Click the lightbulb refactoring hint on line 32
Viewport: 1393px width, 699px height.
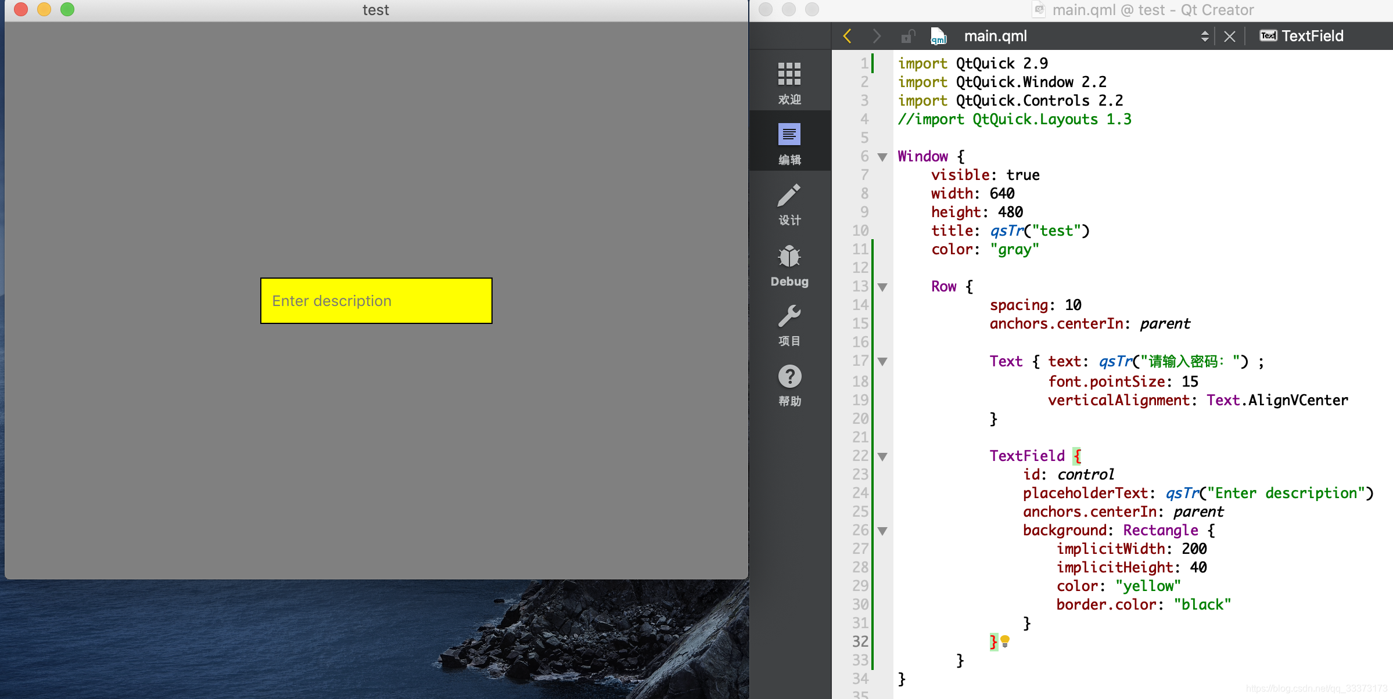pos(1005,641)
